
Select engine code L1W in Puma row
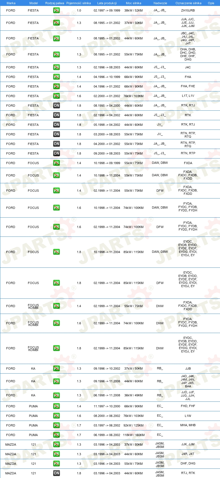[188, 416]
